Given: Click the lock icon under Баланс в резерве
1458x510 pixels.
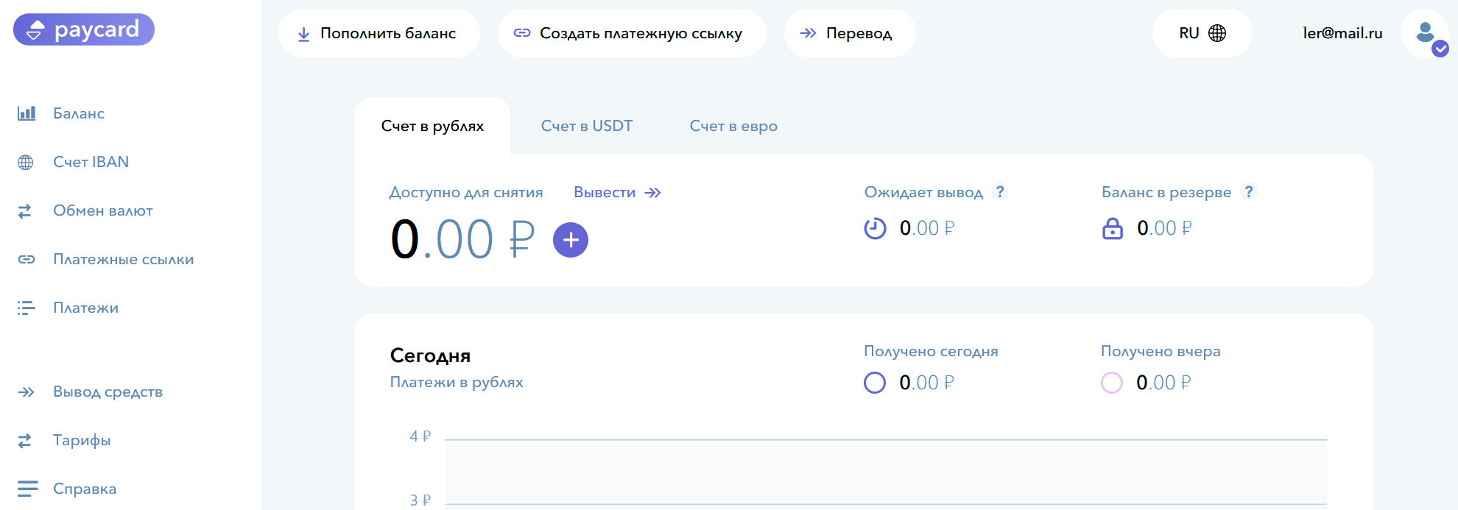Looking at the screenshot, I should click(1112, 229).
